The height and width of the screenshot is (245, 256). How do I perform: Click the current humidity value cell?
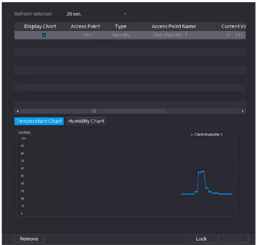[234, 35]
